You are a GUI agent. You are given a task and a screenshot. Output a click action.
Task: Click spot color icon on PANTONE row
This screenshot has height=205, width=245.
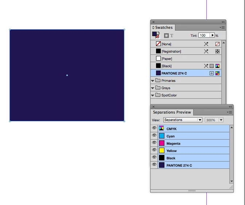point(211,73)
